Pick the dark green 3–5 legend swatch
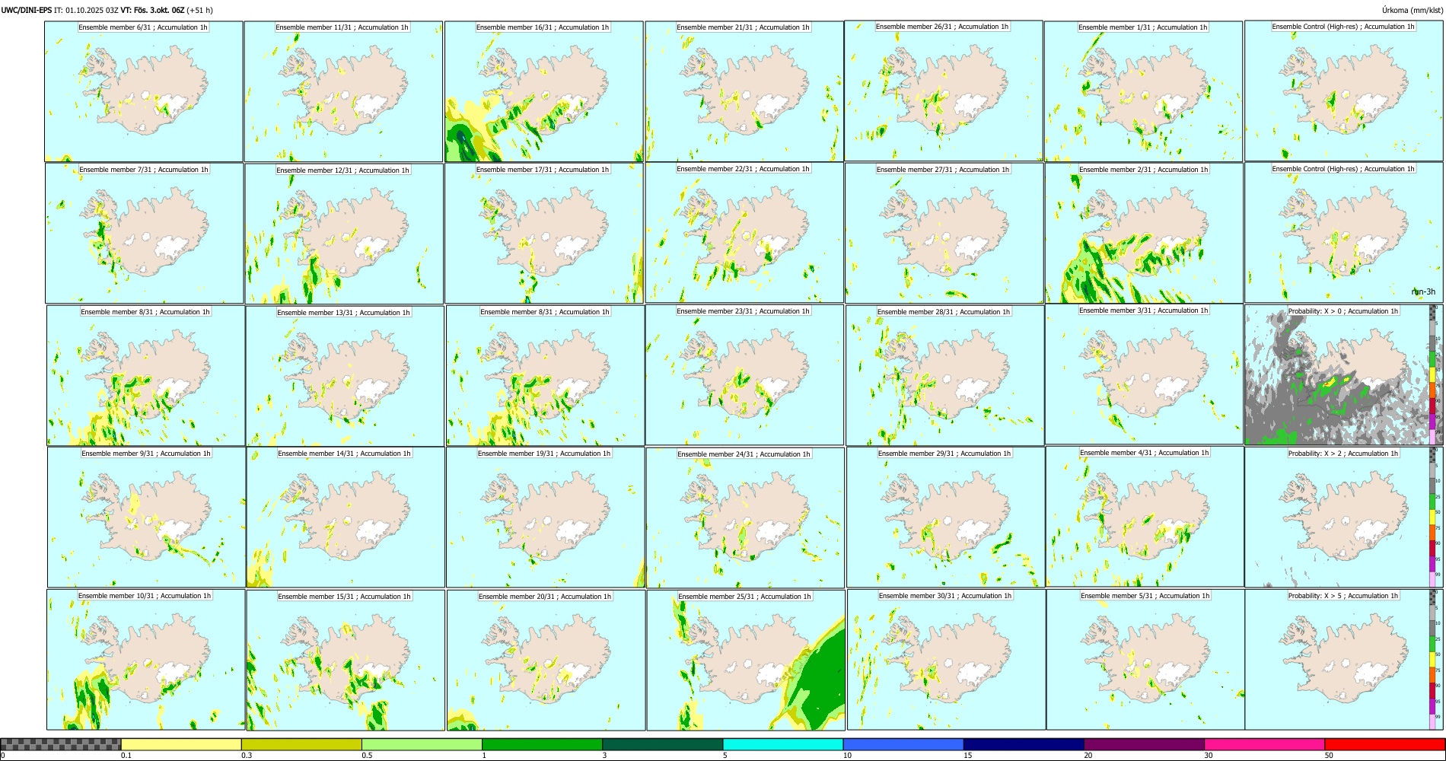 point(662,744)
